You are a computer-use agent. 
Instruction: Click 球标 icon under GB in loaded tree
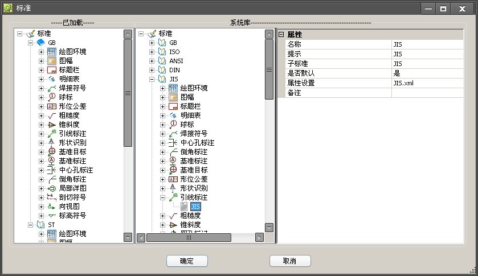(51, 97)
